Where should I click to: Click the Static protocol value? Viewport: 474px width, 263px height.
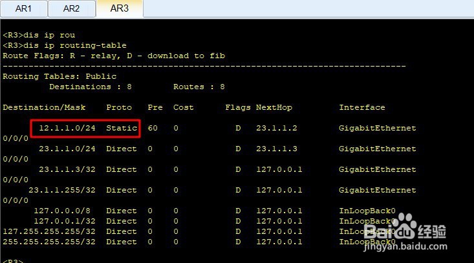tap(122, 128)
